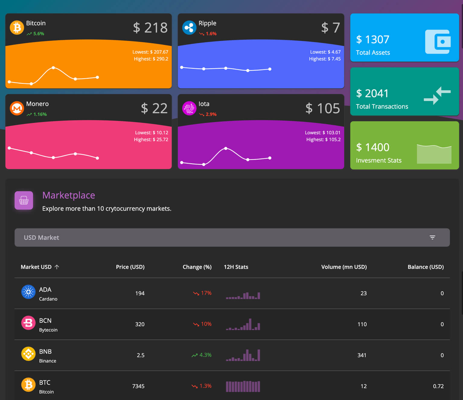
Task: Click the $ 22 Monero price
Action: click(x=154, y=108)
